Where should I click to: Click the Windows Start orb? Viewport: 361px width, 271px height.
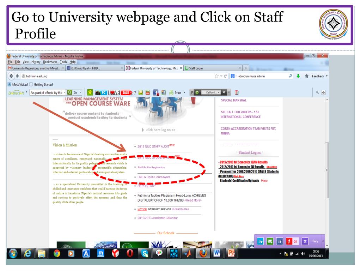[13, 254]
